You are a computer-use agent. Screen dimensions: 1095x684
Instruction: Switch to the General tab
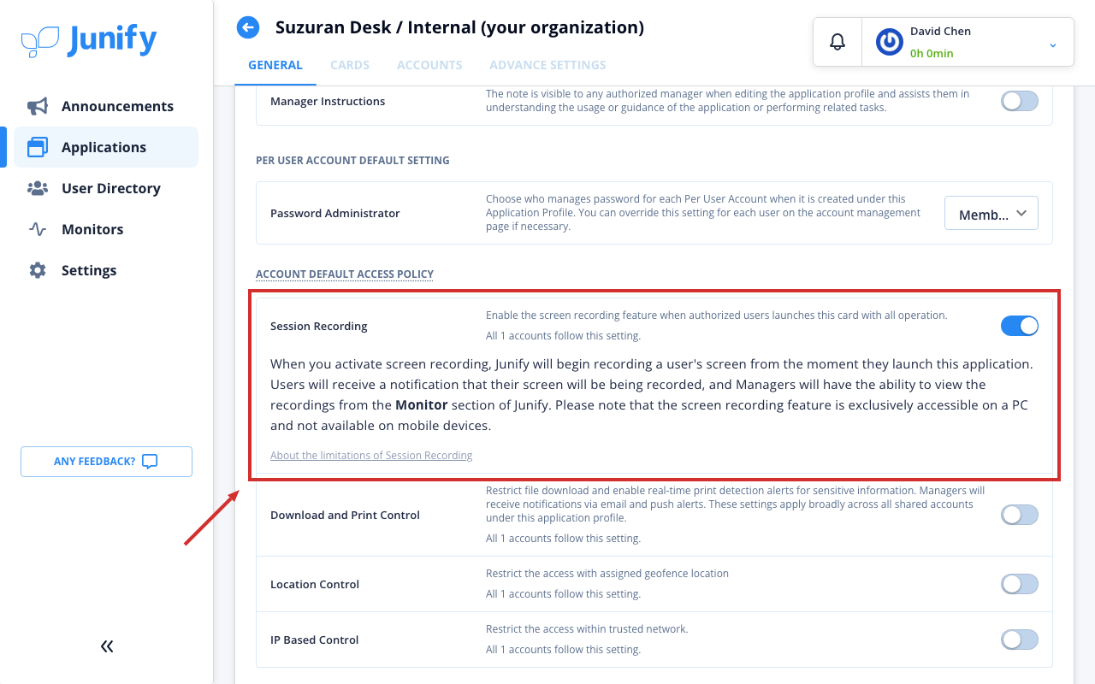[x=275, y=65]
